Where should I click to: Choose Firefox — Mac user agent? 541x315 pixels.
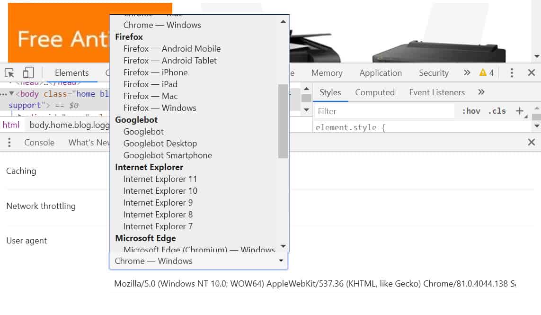point(151,96)
